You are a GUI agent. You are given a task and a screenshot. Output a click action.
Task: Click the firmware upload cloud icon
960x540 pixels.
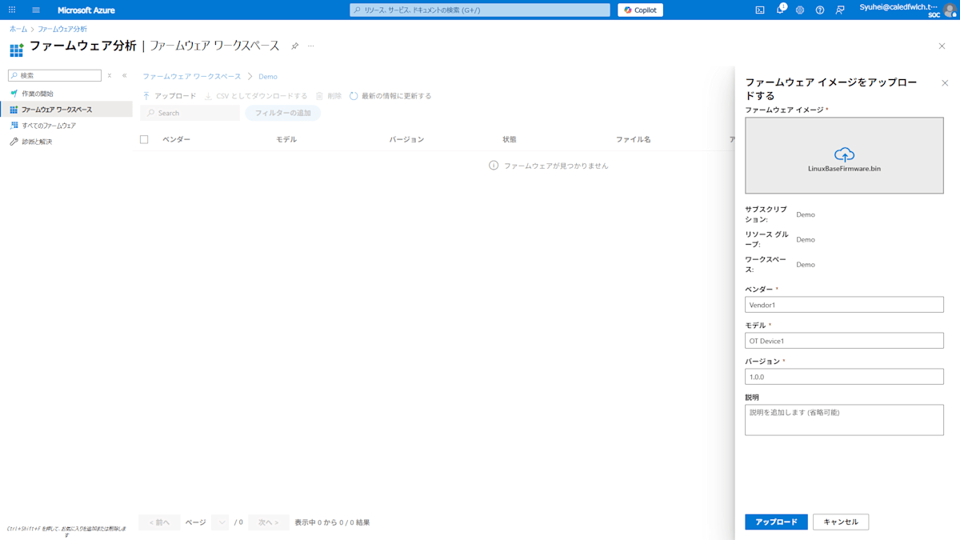tap(844, 154)
